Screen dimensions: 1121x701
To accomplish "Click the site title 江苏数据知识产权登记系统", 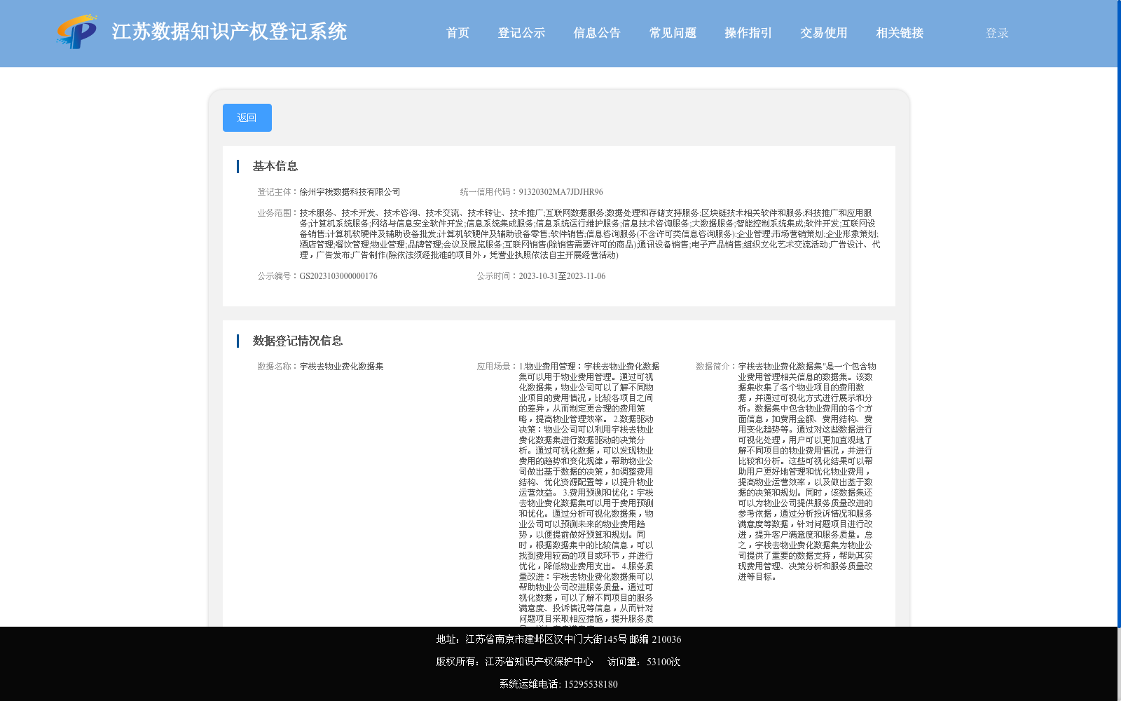I will click(229, 32).
